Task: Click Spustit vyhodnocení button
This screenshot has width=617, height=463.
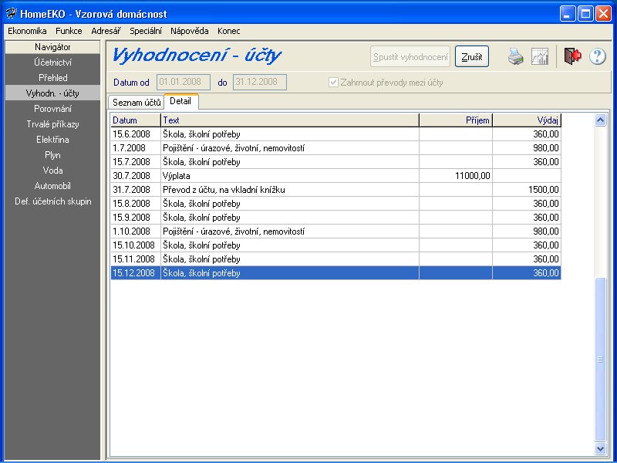Action: coord(410,57)
